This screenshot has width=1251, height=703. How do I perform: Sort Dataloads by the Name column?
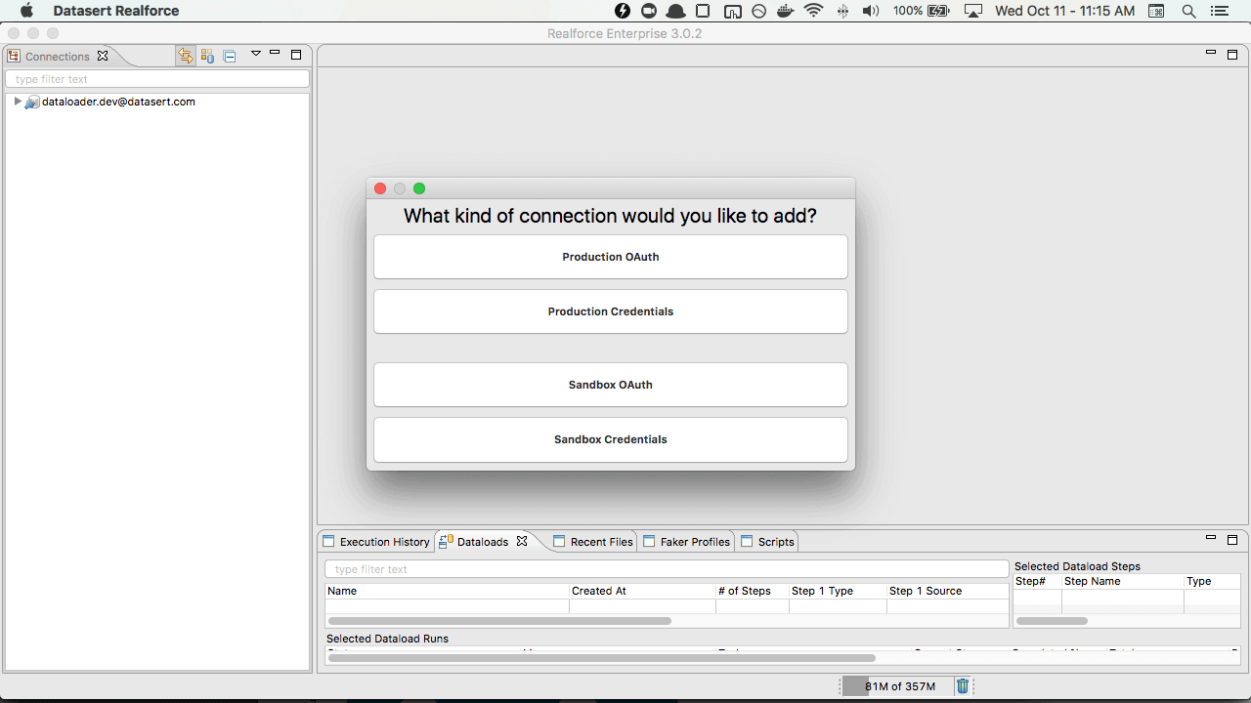click(447, 591)
